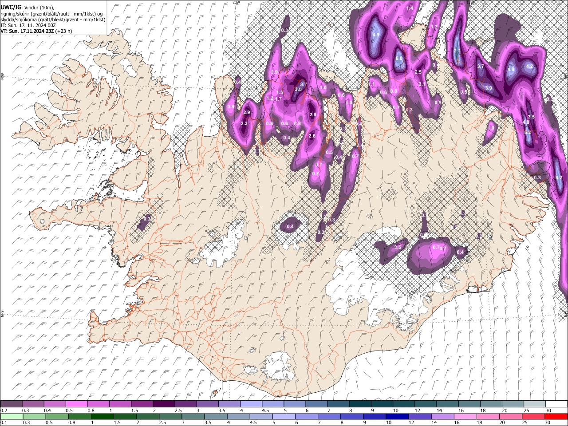
Task: Click the 1.5 precipitation value on the map
Action: coord(280,92)
